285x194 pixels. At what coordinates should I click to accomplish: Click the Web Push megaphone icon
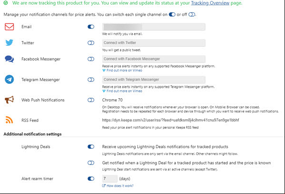tap(9, 100)
